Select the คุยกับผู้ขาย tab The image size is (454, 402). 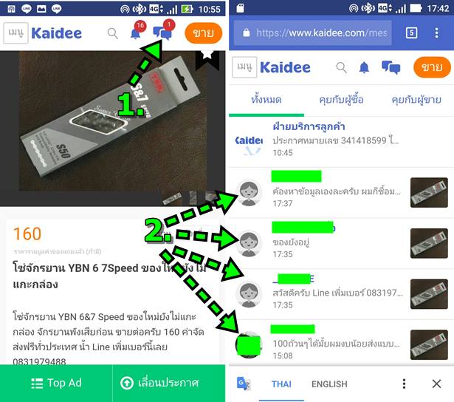click(416, 100)
